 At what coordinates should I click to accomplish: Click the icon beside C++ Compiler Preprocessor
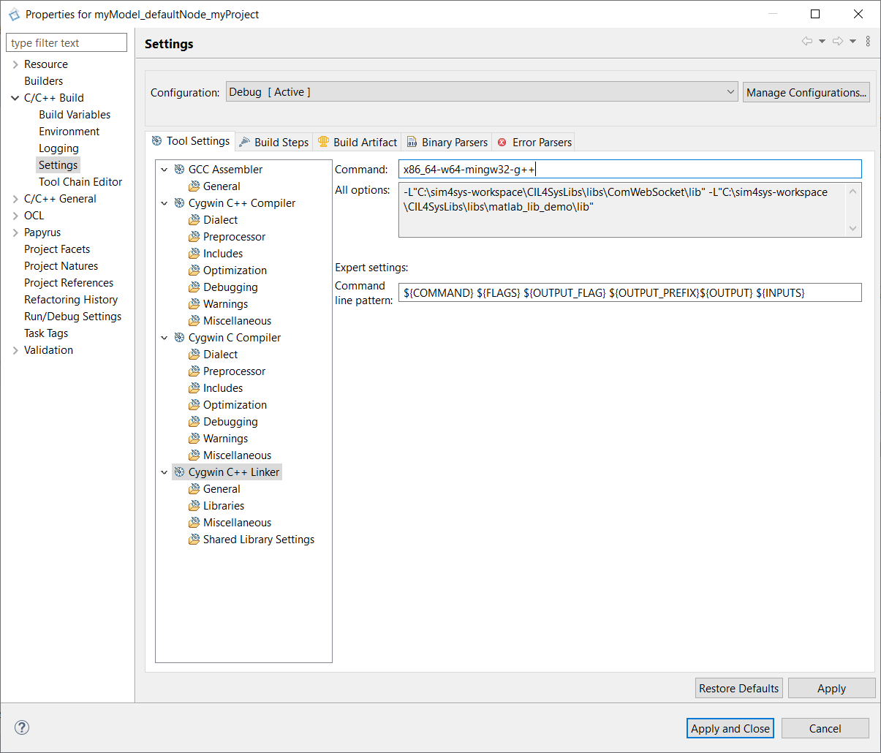pyautogui.click(x=194, y=237)
